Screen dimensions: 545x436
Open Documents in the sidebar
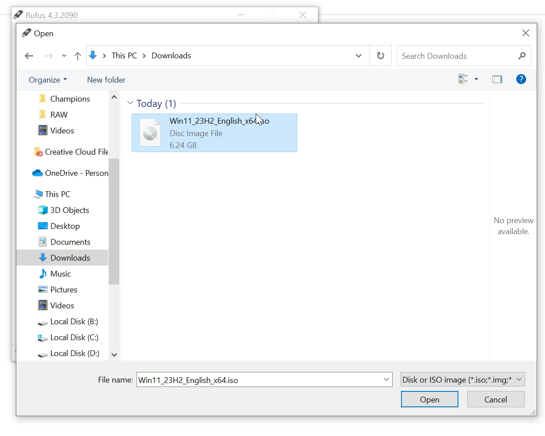(64, 242)
